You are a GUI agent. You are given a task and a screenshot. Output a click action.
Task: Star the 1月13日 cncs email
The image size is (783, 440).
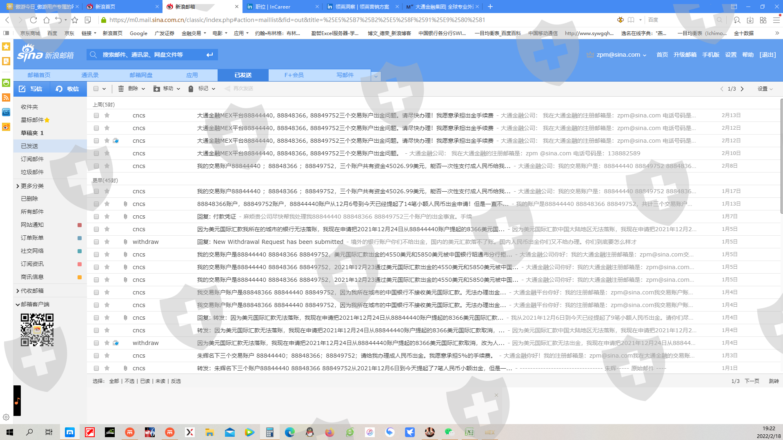[x=107, y=204]
